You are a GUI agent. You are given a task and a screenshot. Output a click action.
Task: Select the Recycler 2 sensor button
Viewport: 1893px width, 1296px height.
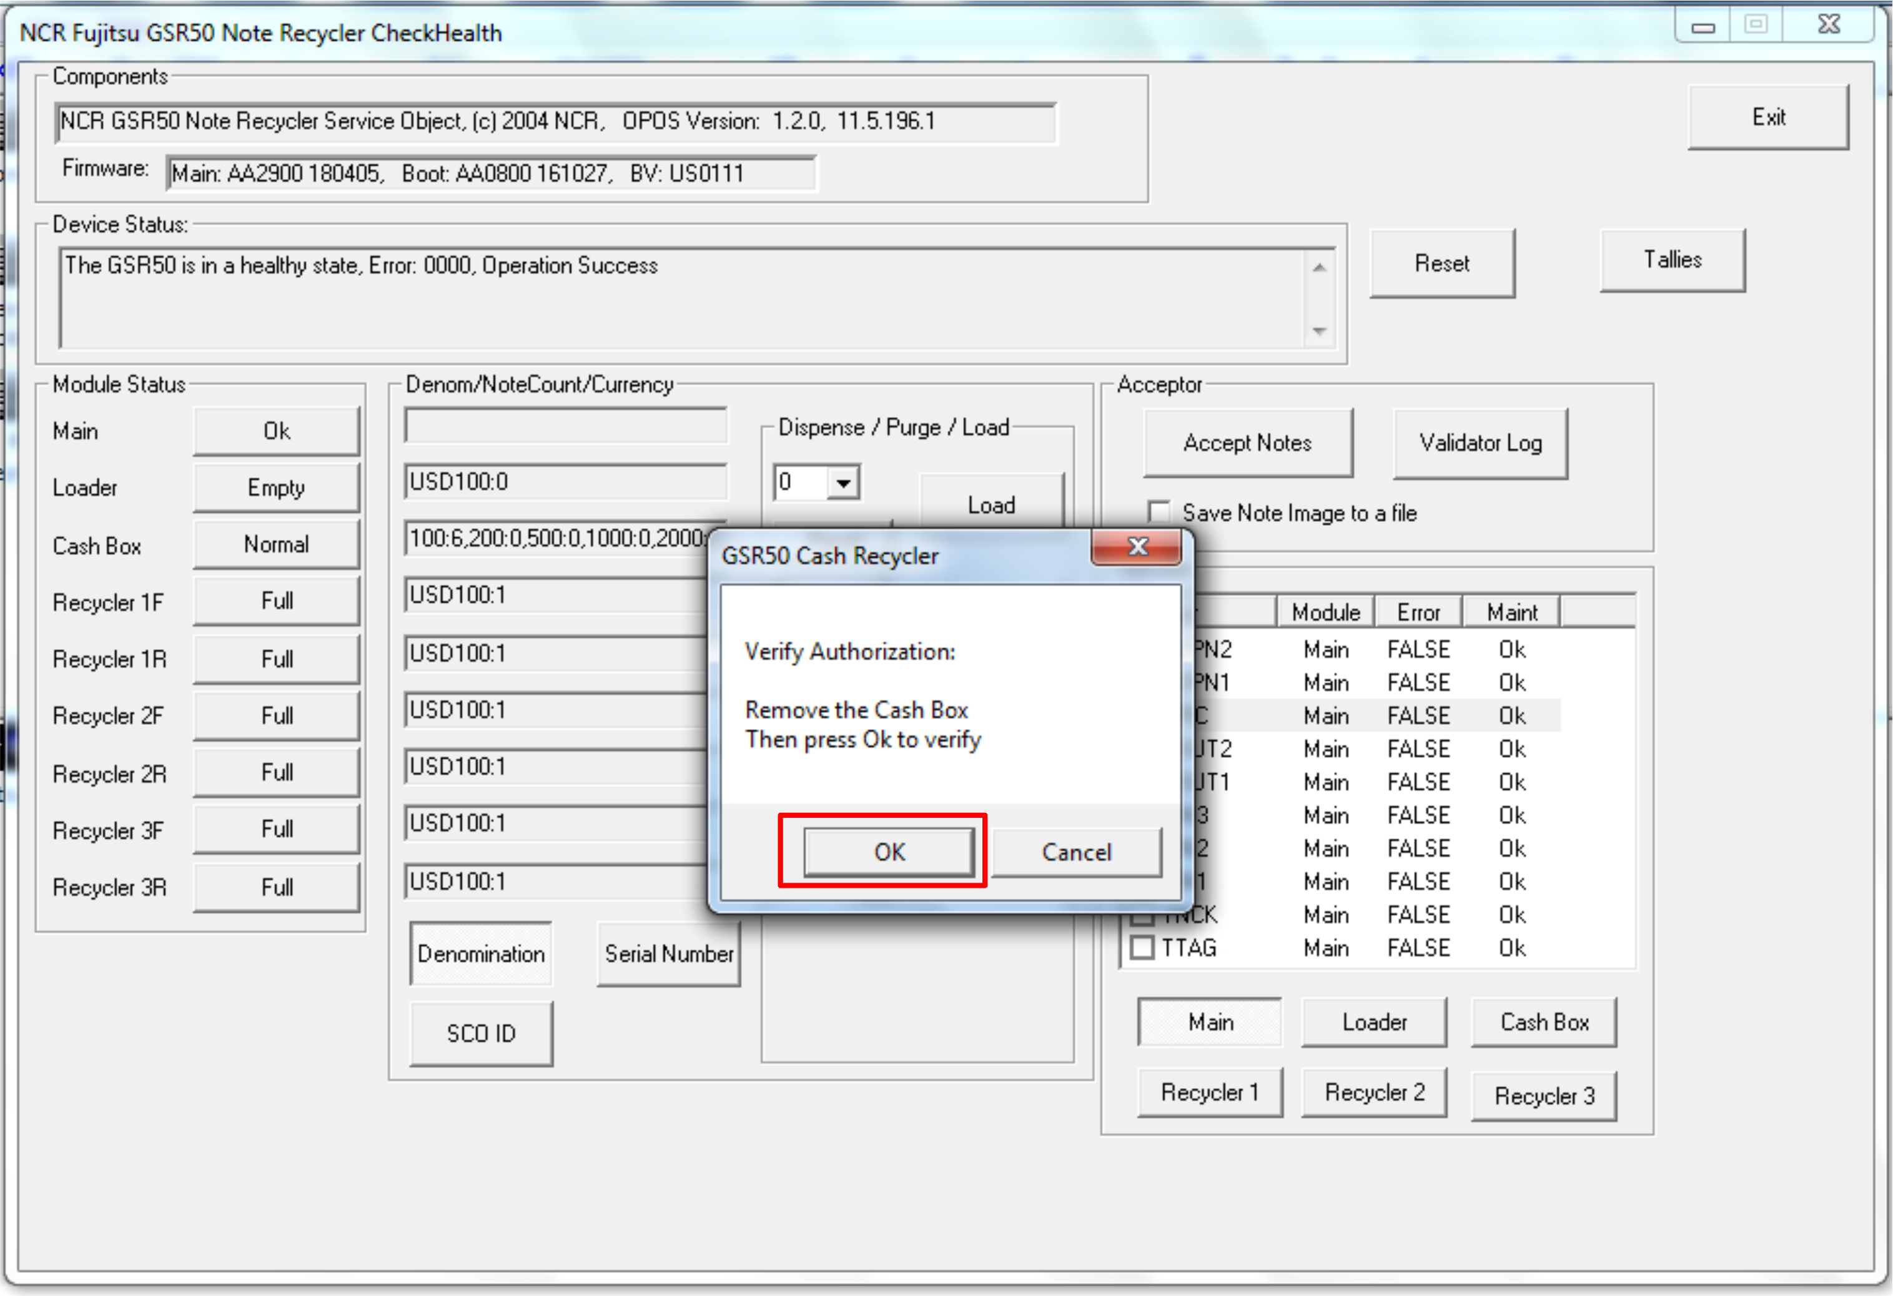point(1374,1092)
